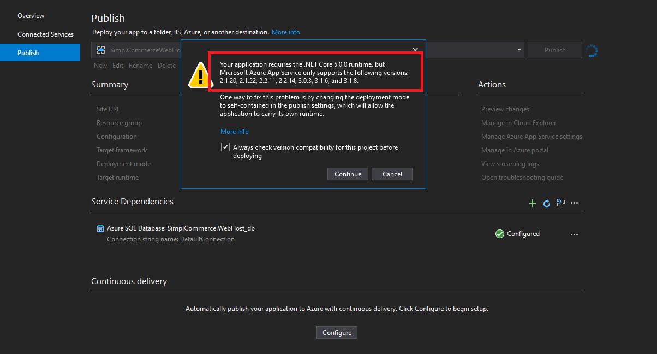Open Manage in Azure portal
657x354 pixels.
point(514,150)
